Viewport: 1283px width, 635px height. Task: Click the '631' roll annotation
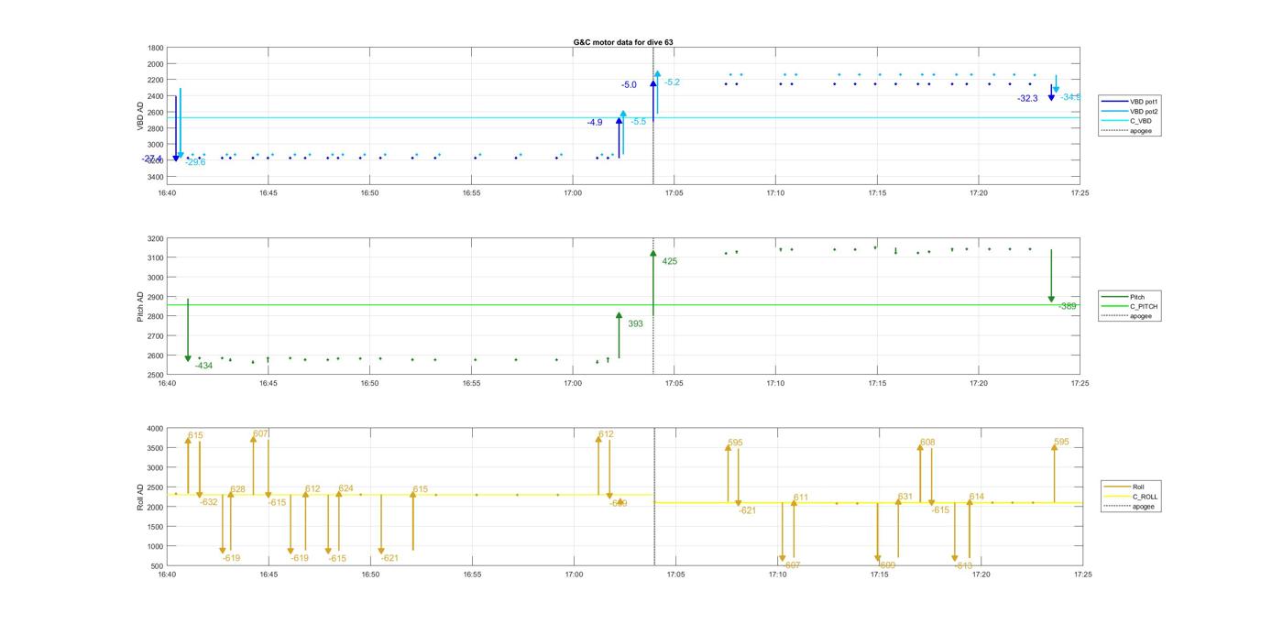pyautogui.click(x=905, y=497)
